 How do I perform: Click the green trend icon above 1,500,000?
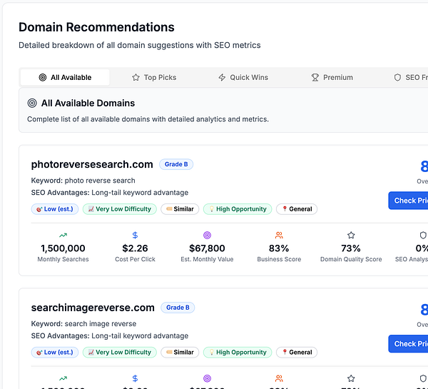[63, 235]
